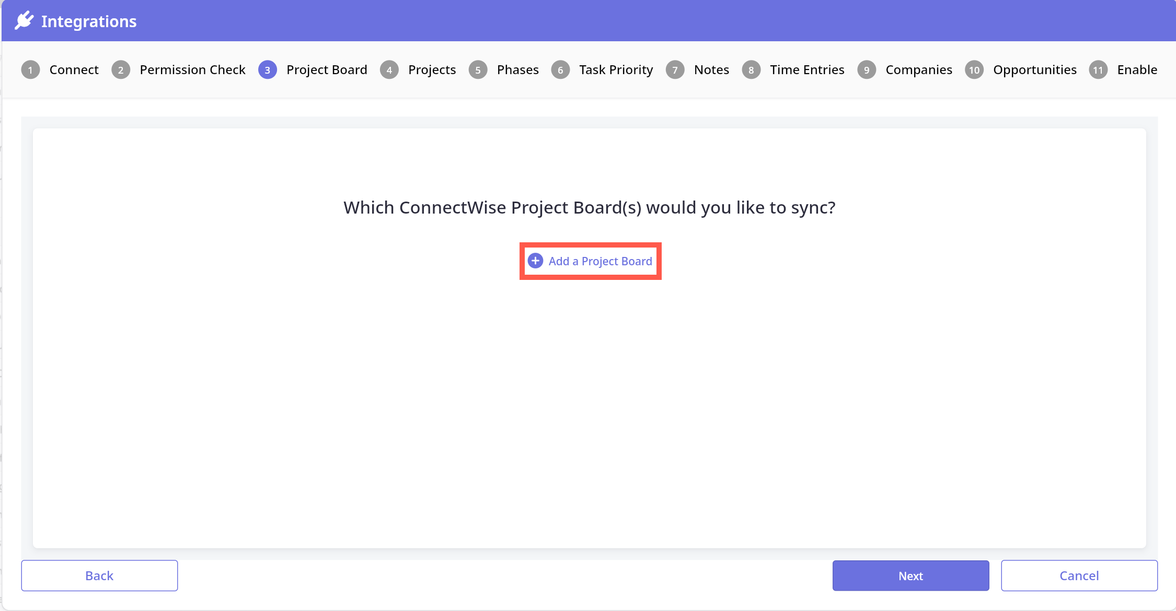This screenshot has height=611, width=1176.
Task: Cancel the integration setup
Action: 1079,575
